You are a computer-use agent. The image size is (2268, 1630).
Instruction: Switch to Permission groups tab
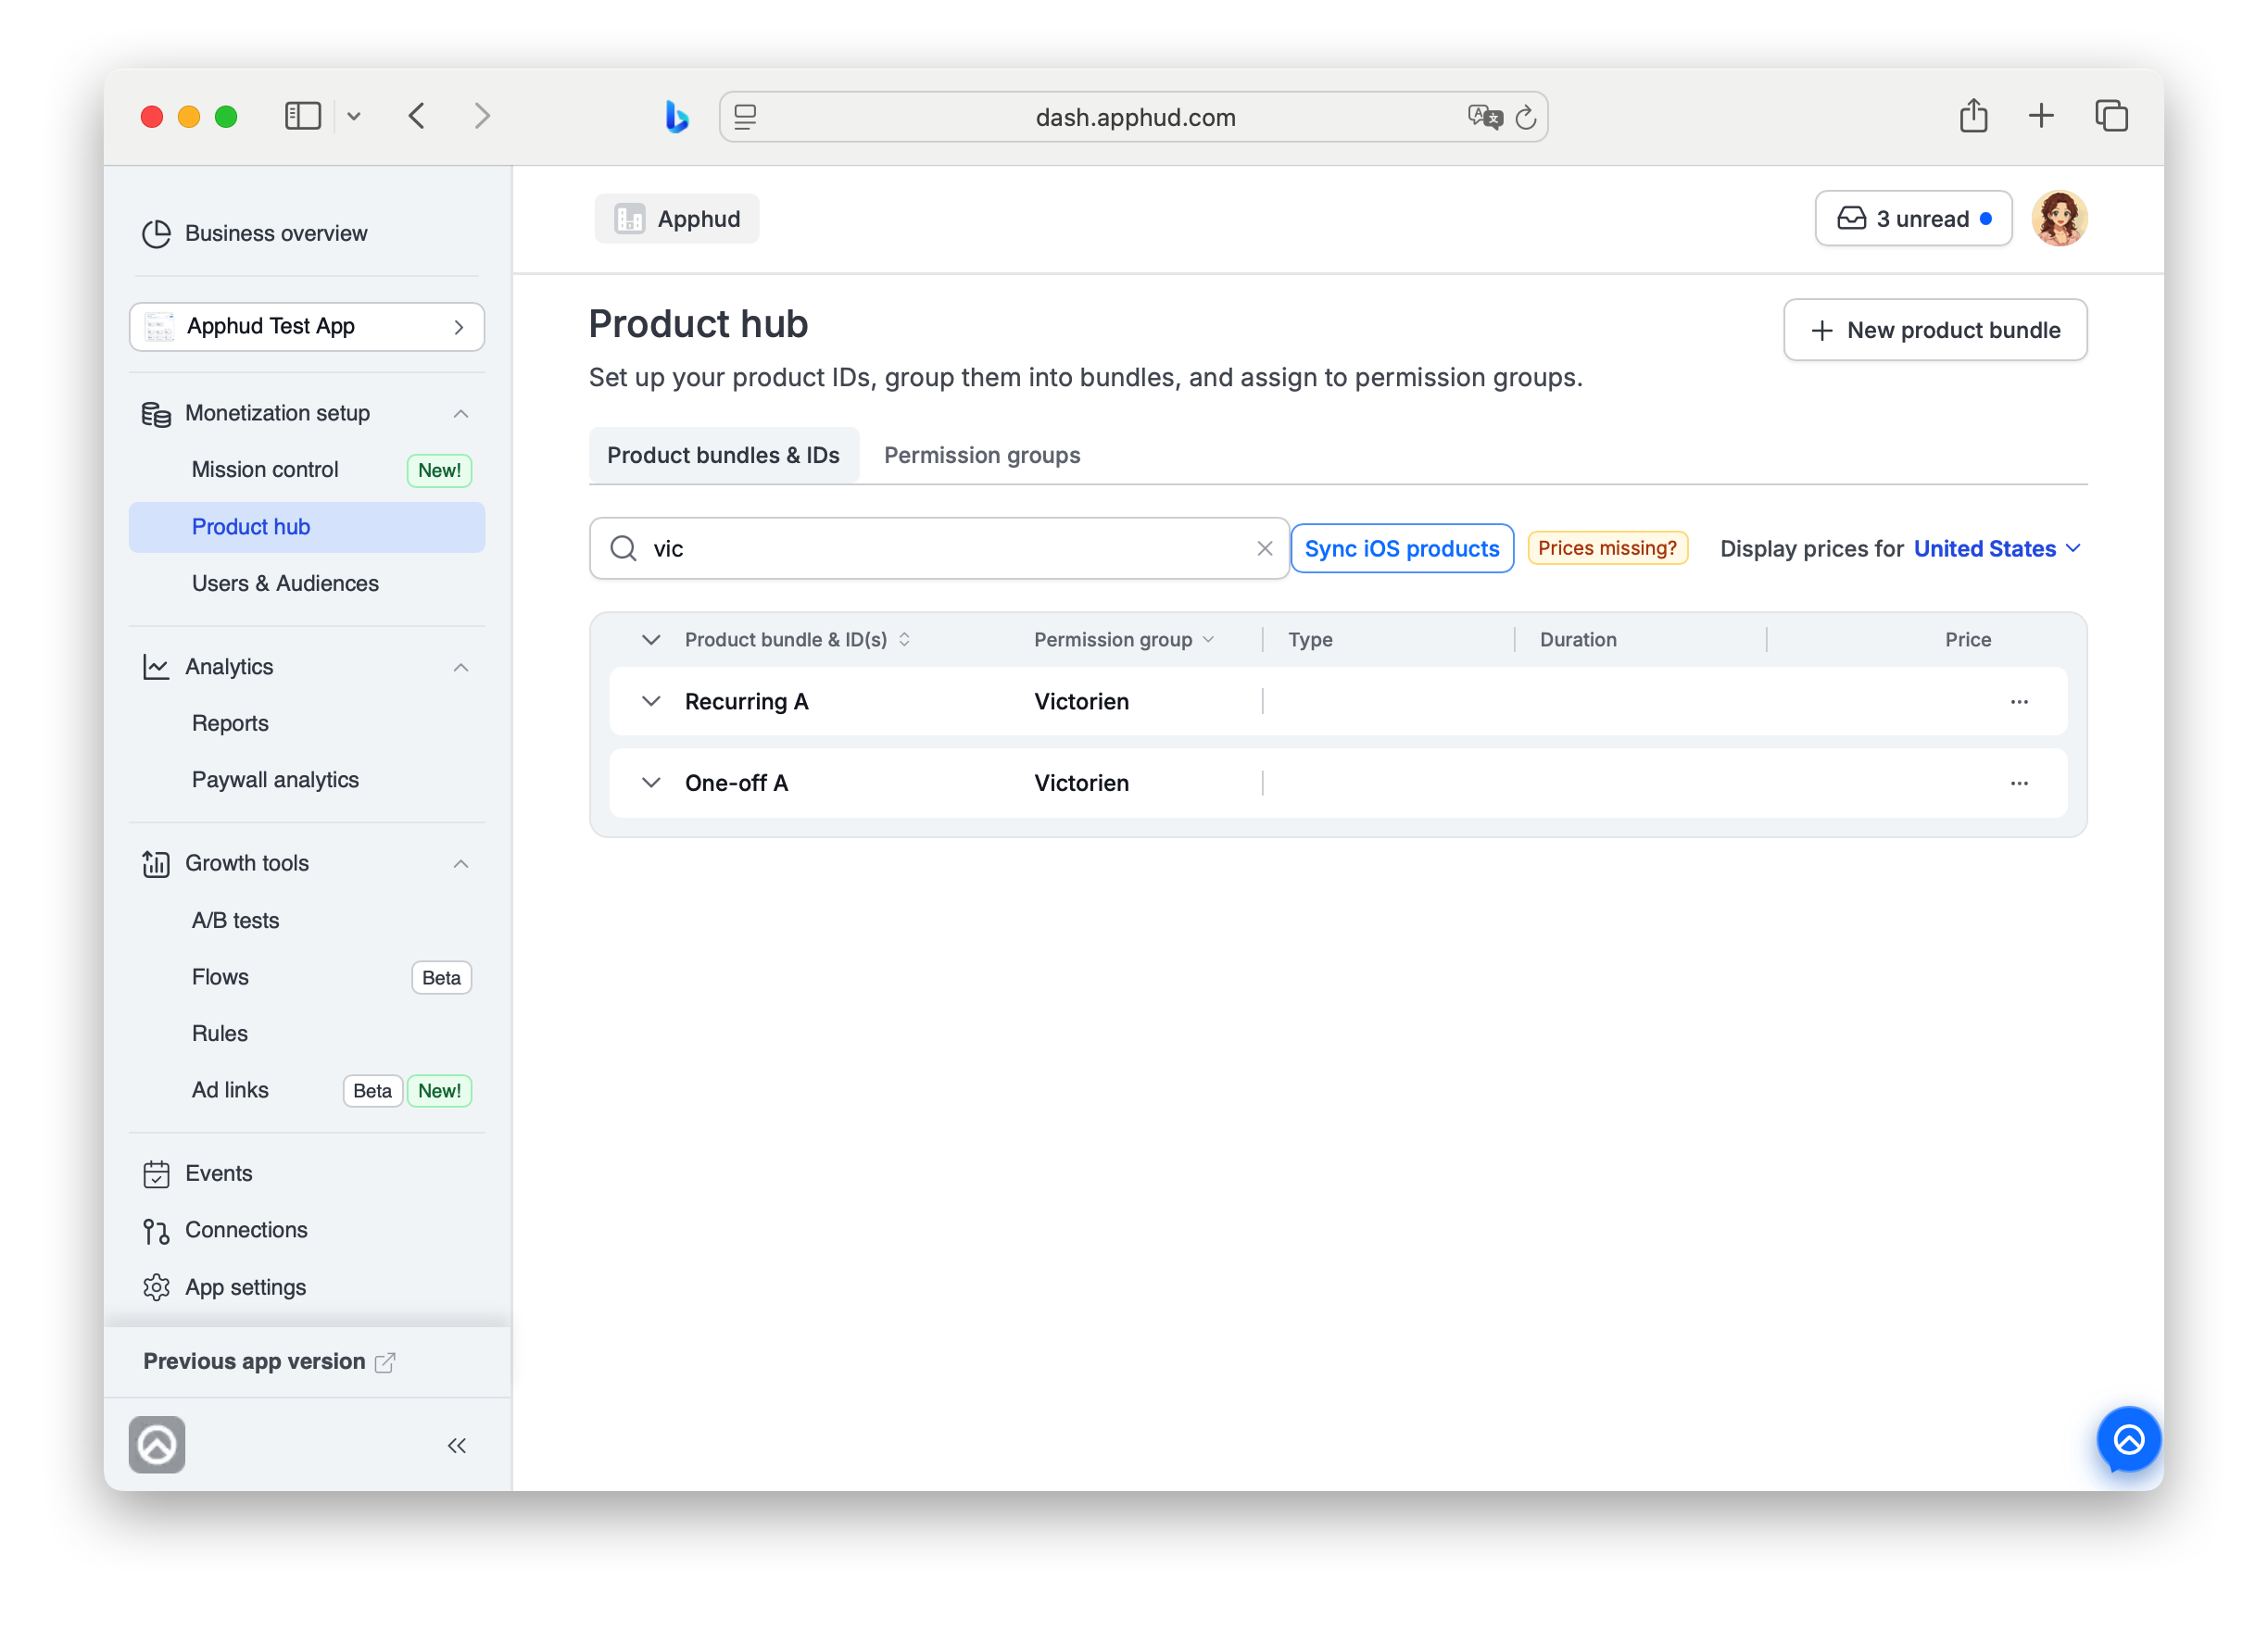982,456
